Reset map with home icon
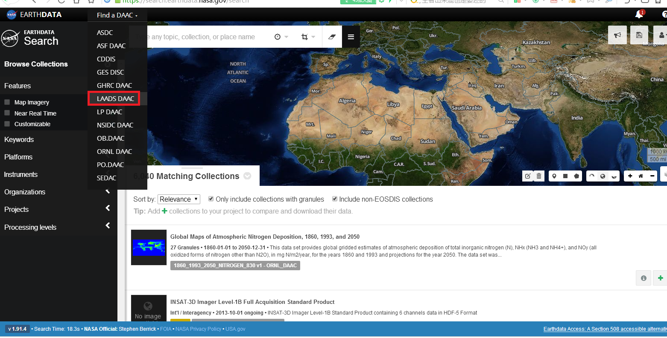 [641, 176]
